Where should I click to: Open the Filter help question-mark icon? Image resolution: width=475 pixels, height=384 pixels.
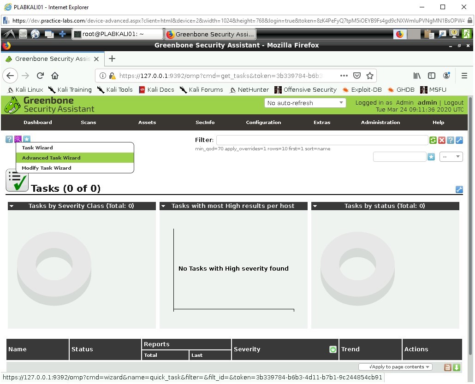(x=451, y=140)
